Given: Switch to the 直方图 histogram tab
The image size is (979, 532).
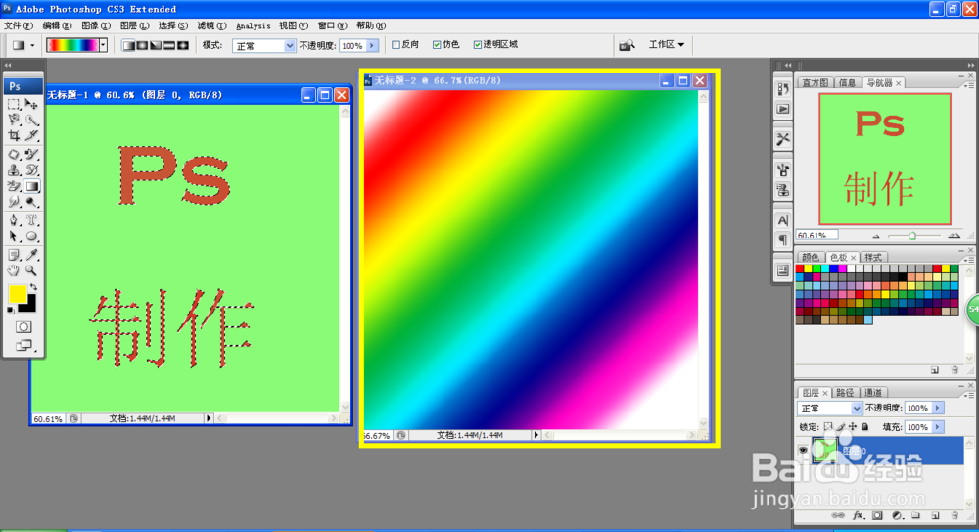Looking at the screenshot, I should (x=815, y=82).
